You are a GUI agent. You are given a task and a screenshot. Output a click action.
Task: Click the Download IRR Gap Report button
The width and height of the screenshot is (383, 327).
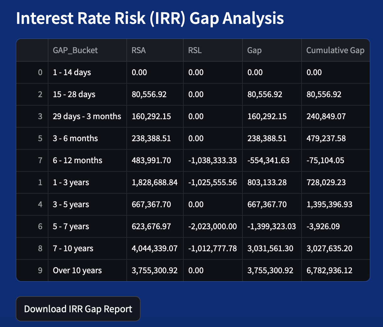click(x=78, y=309)
